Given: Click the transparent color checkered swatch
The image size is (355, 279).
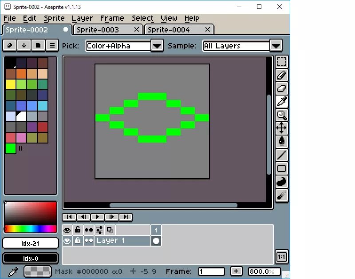Looking at the screenshot, I should (x=38, y=271).
